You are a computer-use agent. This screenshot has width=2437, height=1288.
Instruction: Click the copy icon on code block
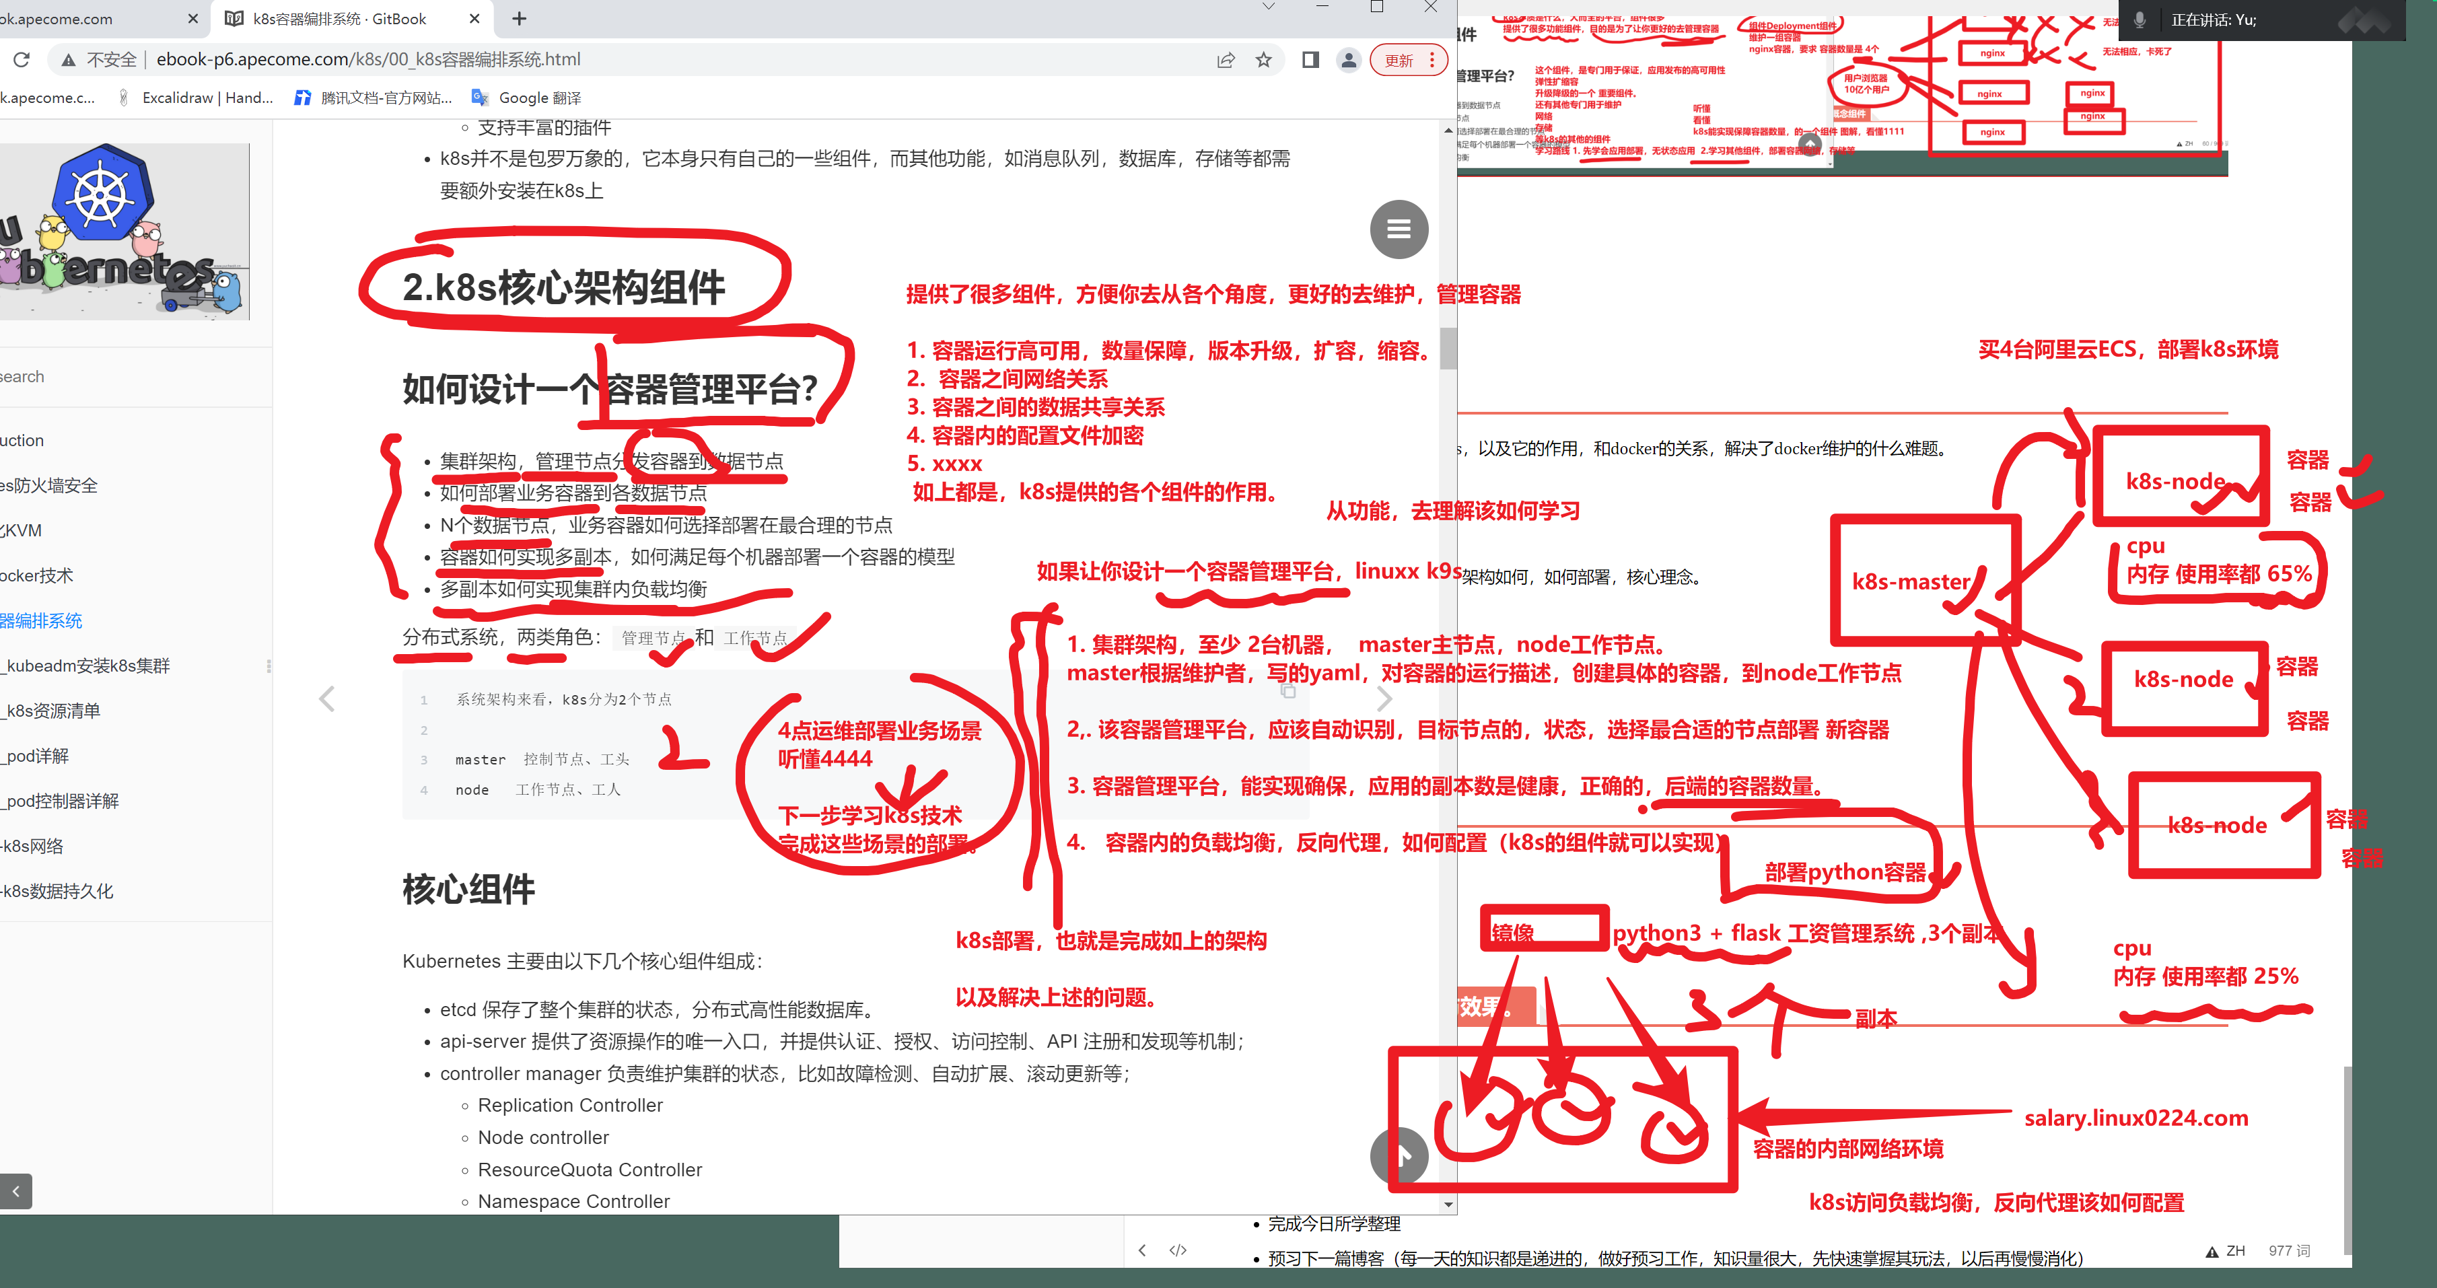tap(1287, 691)
